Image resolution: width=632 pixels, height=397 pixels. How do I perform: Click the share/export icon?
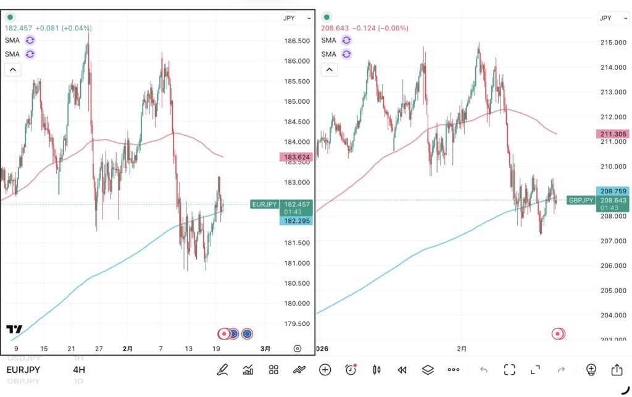617,370
